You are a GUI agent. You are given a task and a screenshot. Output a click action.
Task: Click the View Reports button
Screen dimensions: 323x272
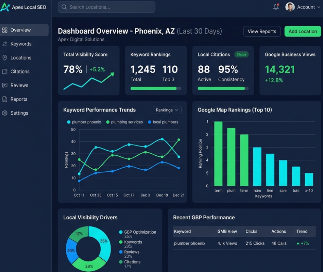262,31
